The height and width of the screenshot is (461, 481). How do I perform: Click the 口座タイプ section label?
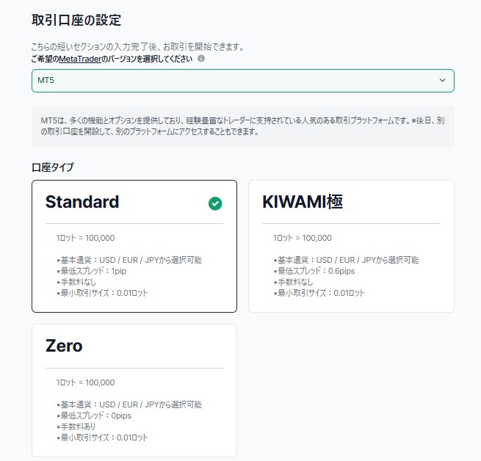point(53,167)
